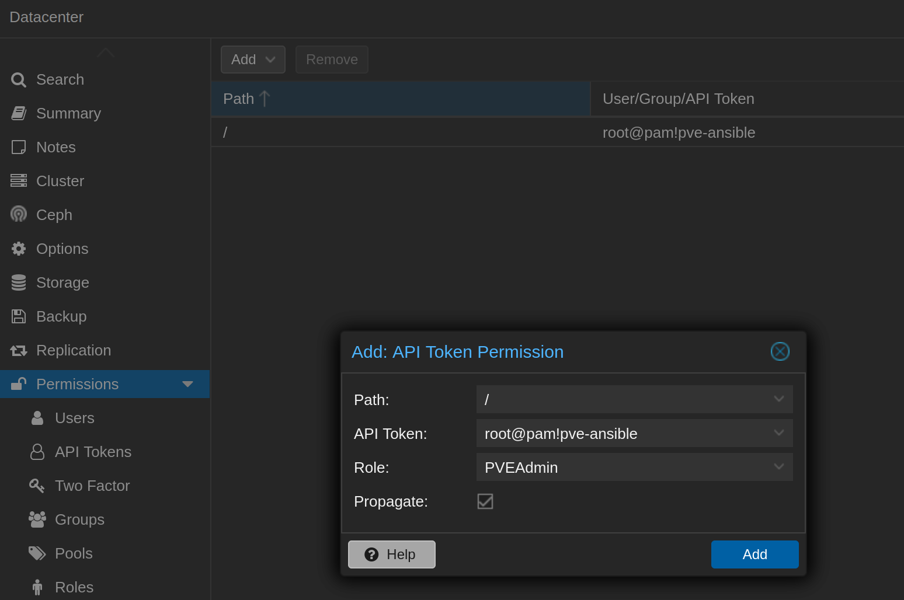Image resolution: width=904 pixels, height=600 pixels.
Task: Select the Permissions label
Action: point(78,384)
